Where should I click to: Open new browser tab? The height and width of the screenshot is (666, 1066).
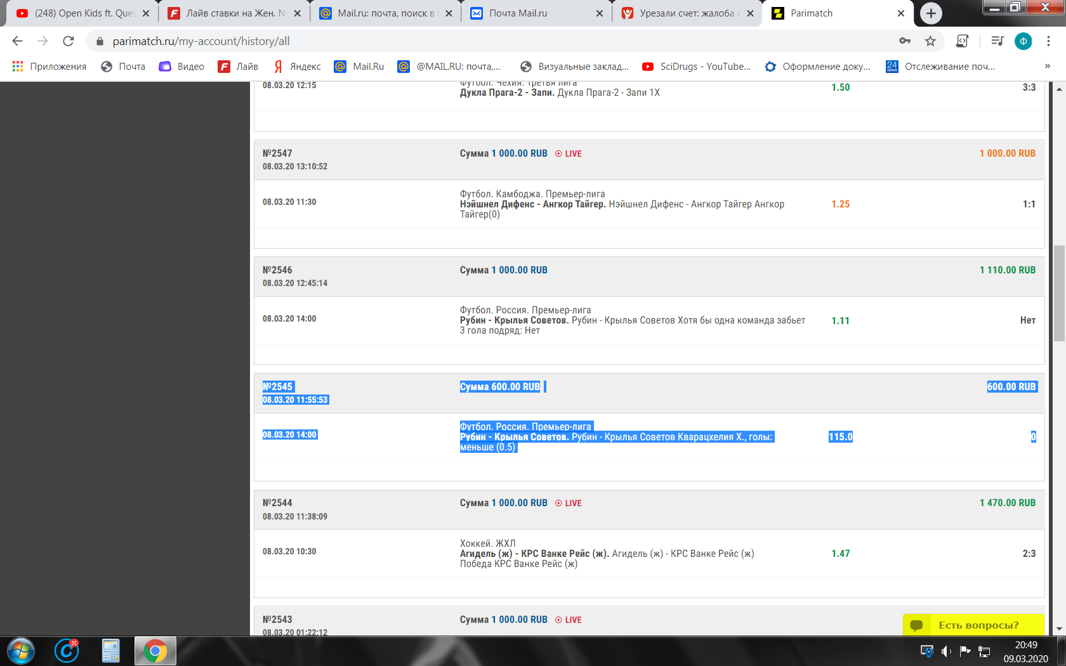[x=931, y=13]
